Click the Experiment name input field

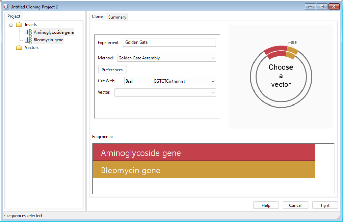[169, 42]
